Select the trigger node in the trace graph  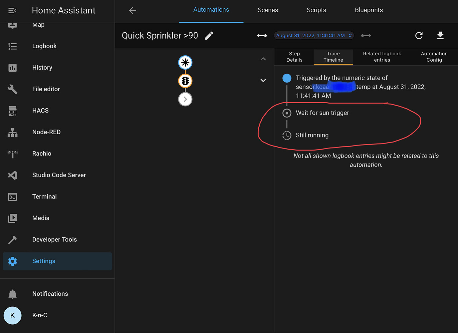(185, 63)
